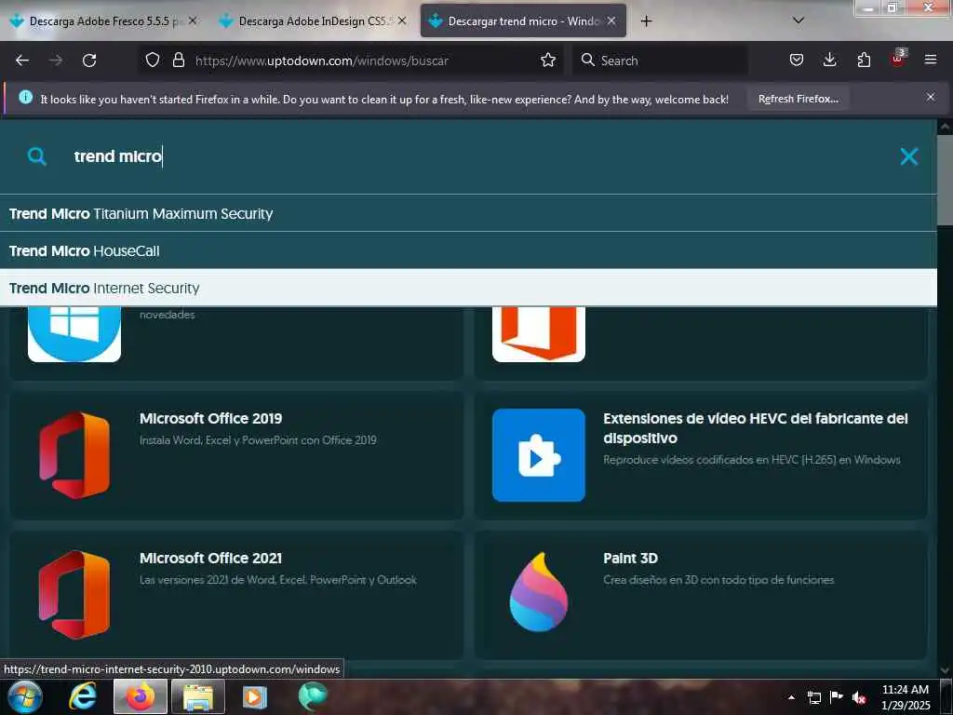Viewport: 953px width, 715px height.
Task: Open the Paint 3D title link
Action: pos(630,559)
